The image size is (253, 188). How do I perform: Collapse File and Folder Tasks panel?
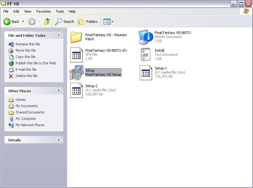[x=59, y=35]
